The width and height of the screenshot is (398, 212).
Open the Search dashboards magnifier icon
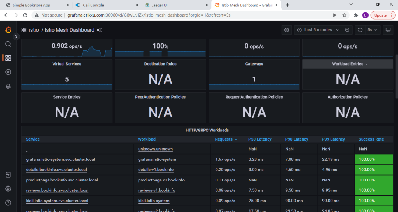coord(8,44)
